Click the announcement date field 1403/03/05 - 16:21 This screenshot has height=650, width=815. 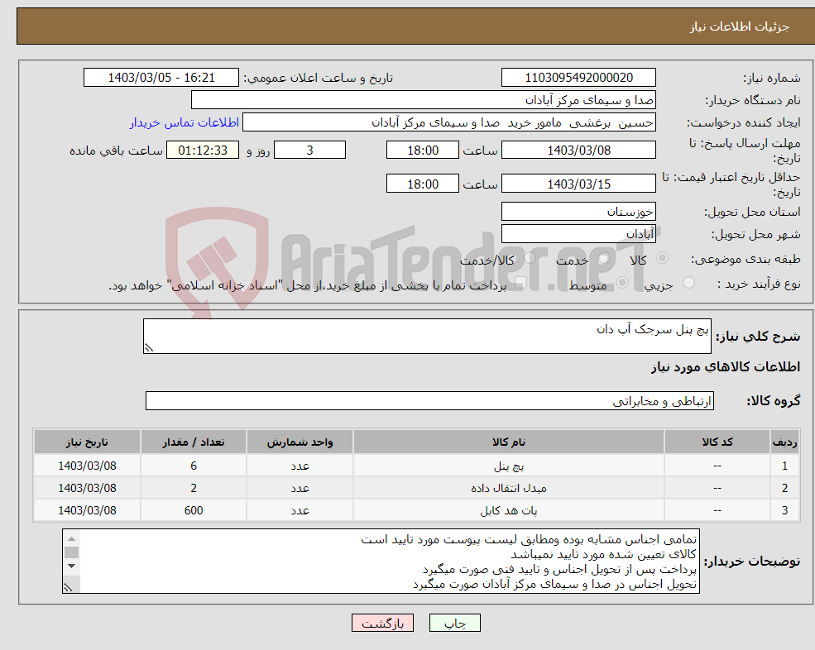pos(161,78)
